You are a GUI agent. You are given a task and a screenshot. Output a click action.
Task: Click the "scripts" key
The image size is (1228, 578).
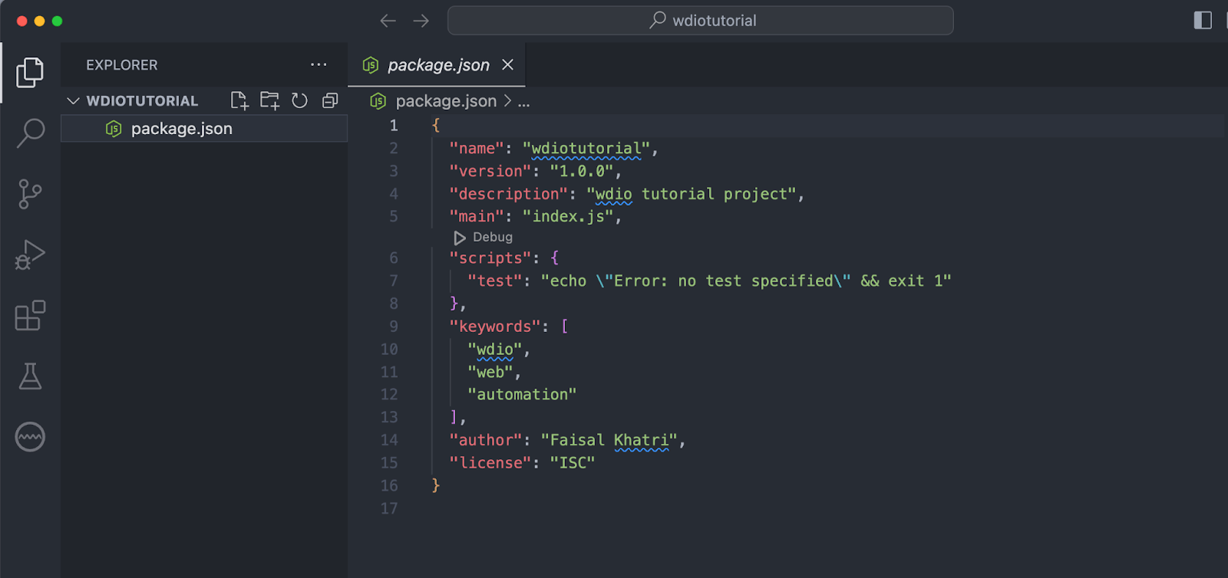click(x=490, y=258)
